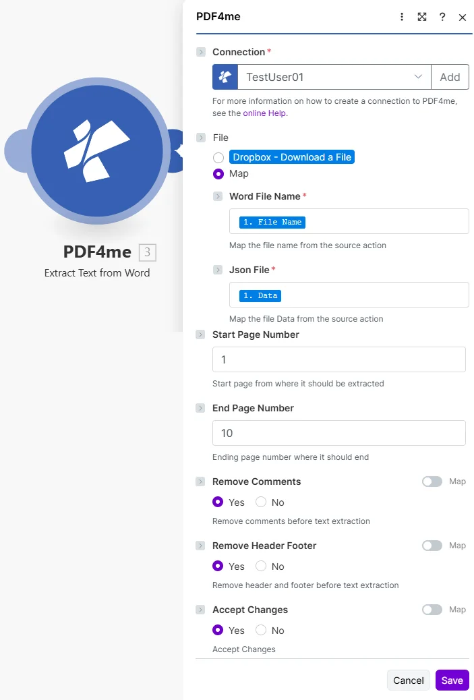Expand the Remove Comments chevron
Image resolution: width=474 pixels, height=700 pixels.
point(200,482)
